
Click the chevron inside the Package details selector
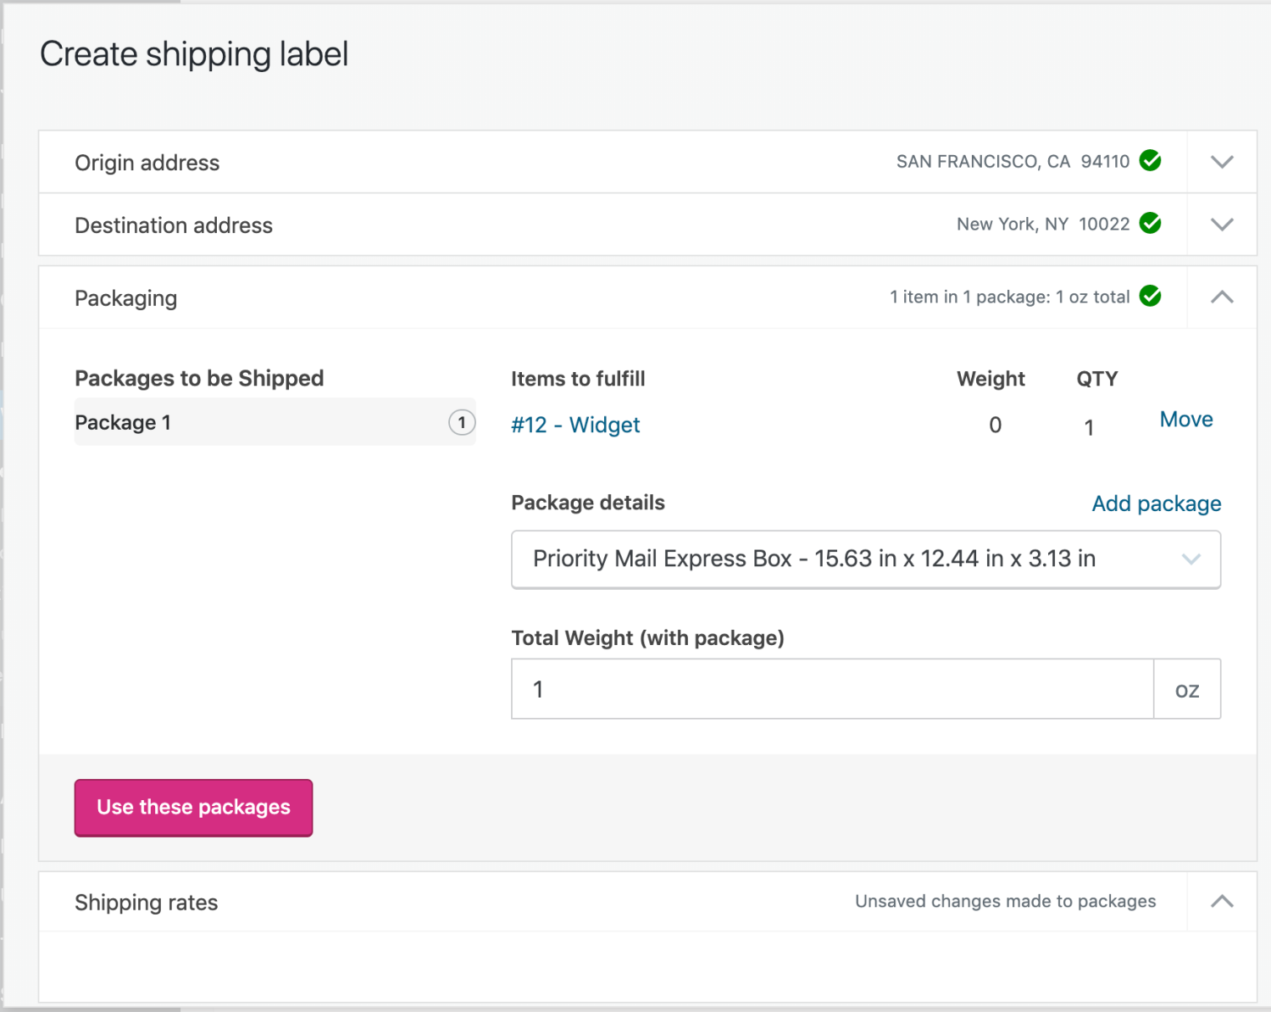coord(1191,559)
